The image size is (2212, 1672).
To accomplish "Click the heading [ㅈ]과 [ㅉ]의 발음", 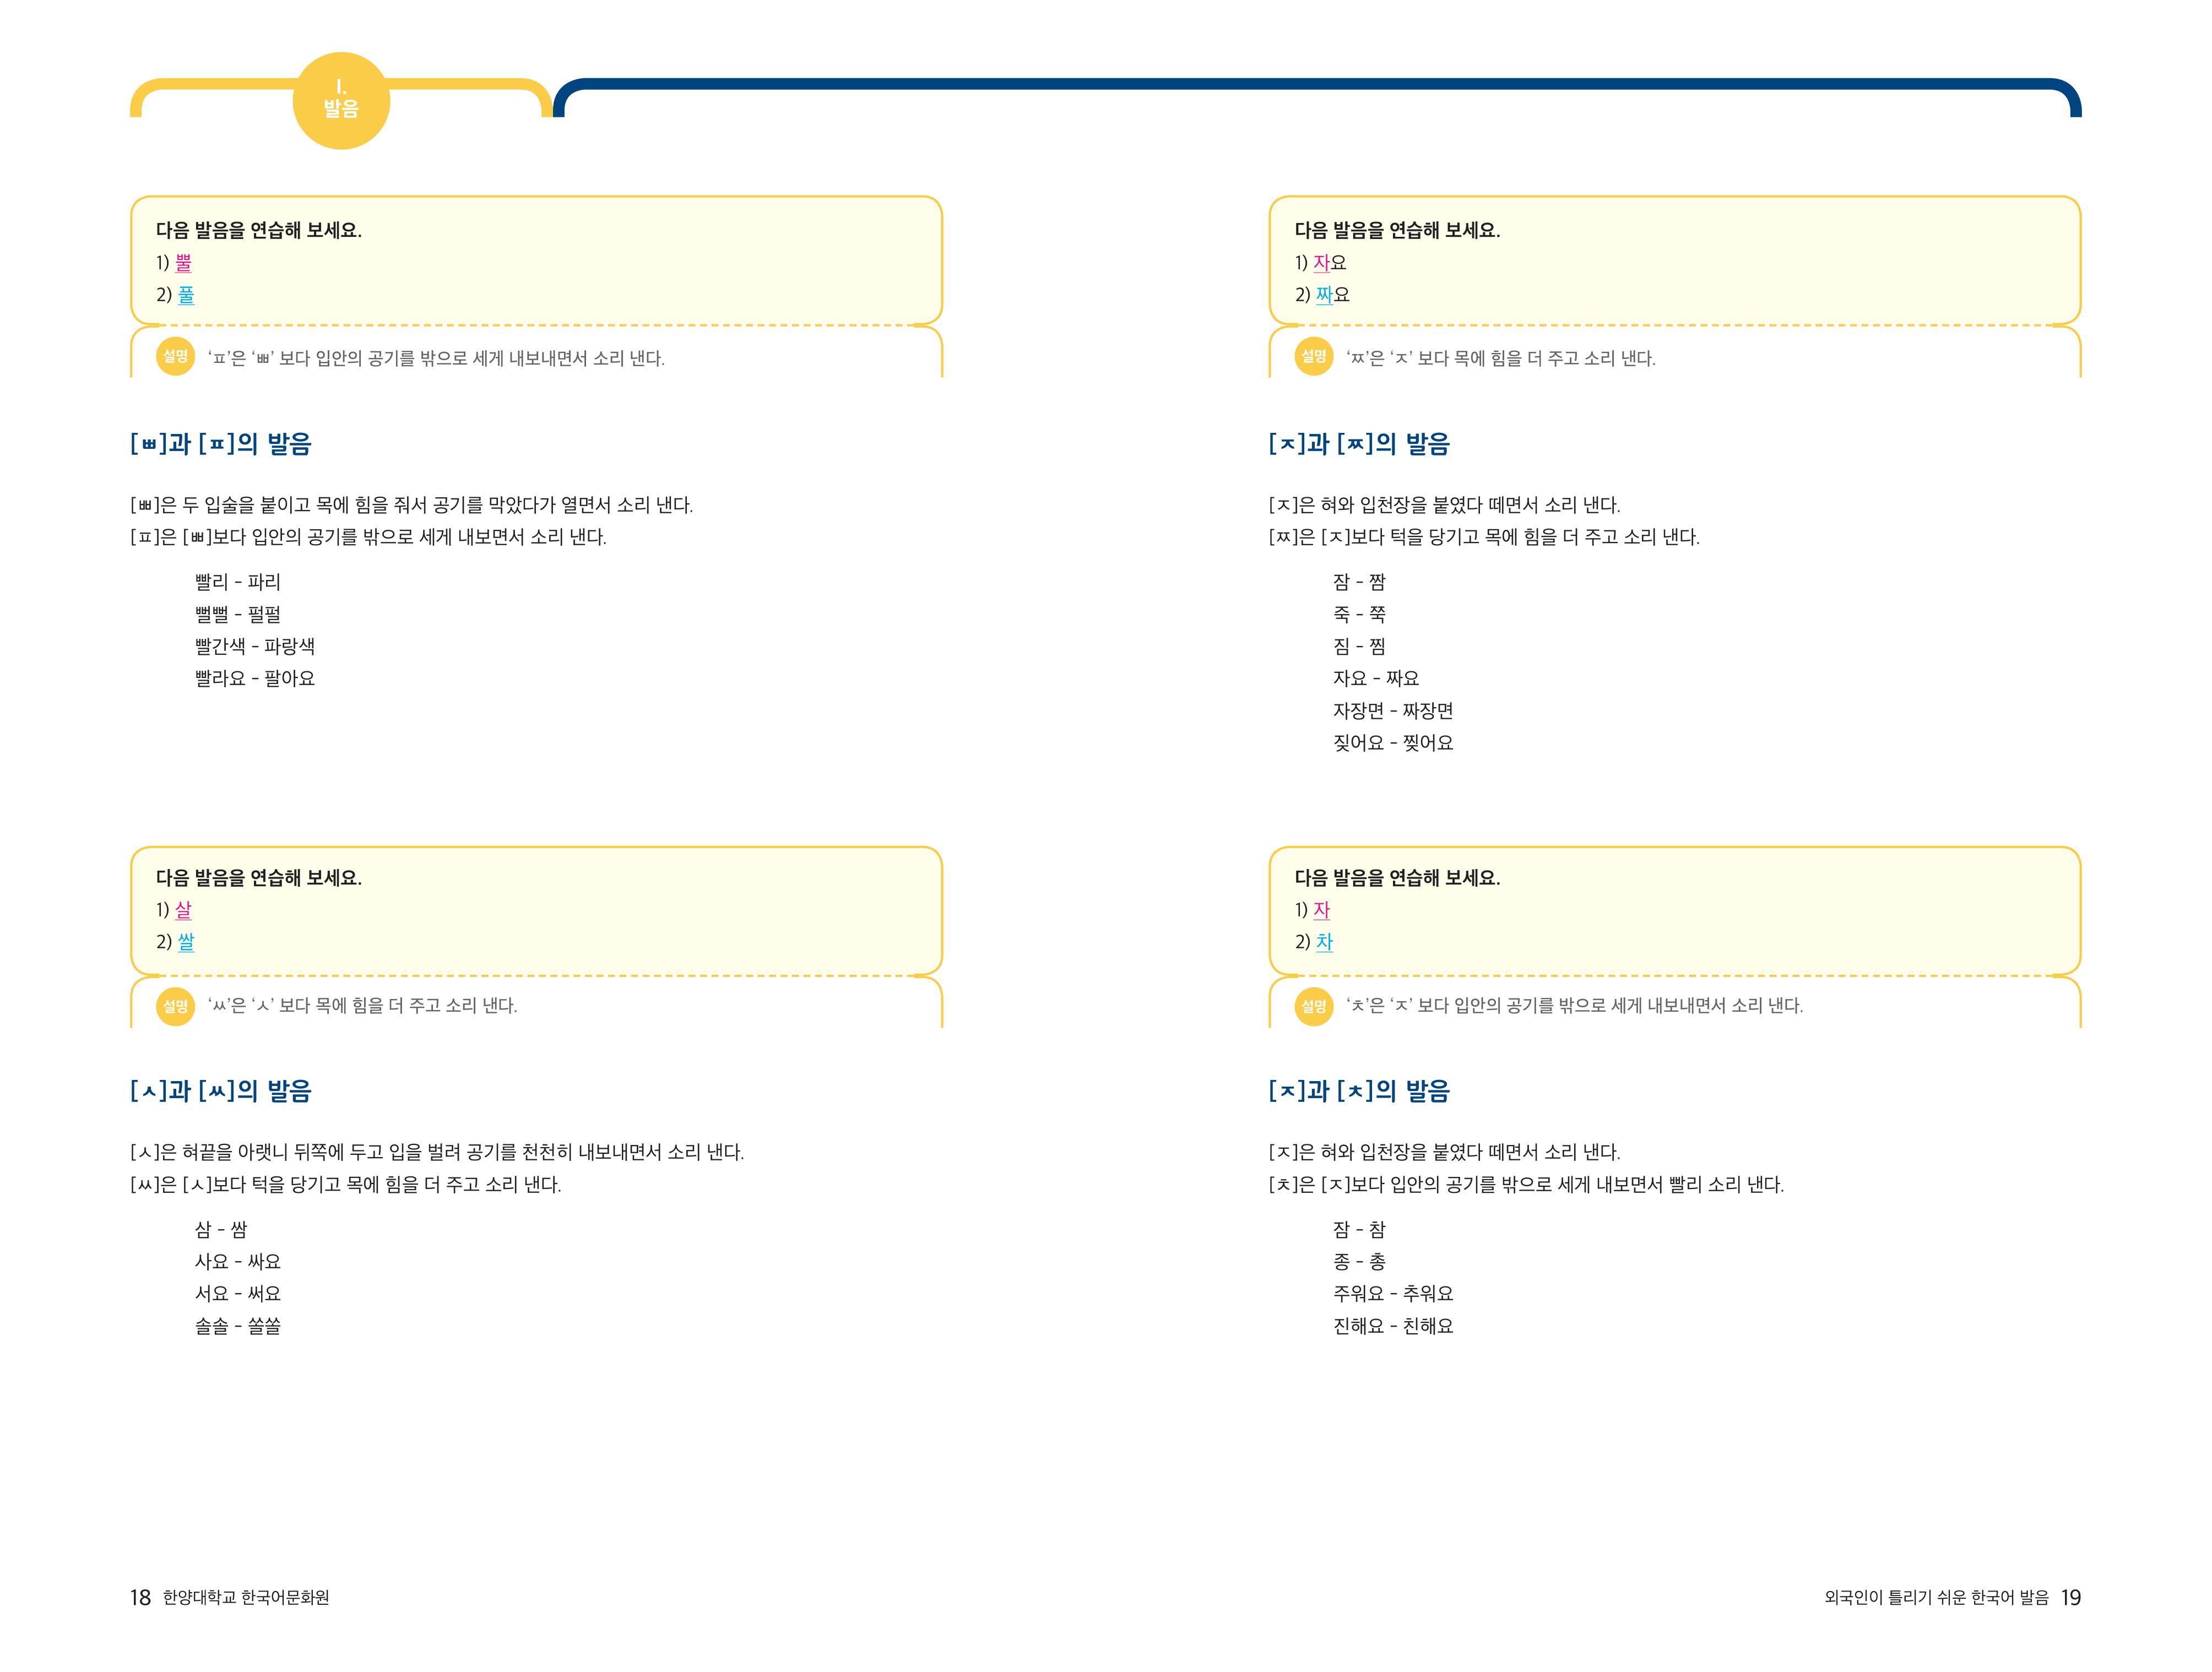I will click(x=1359, y=444).
